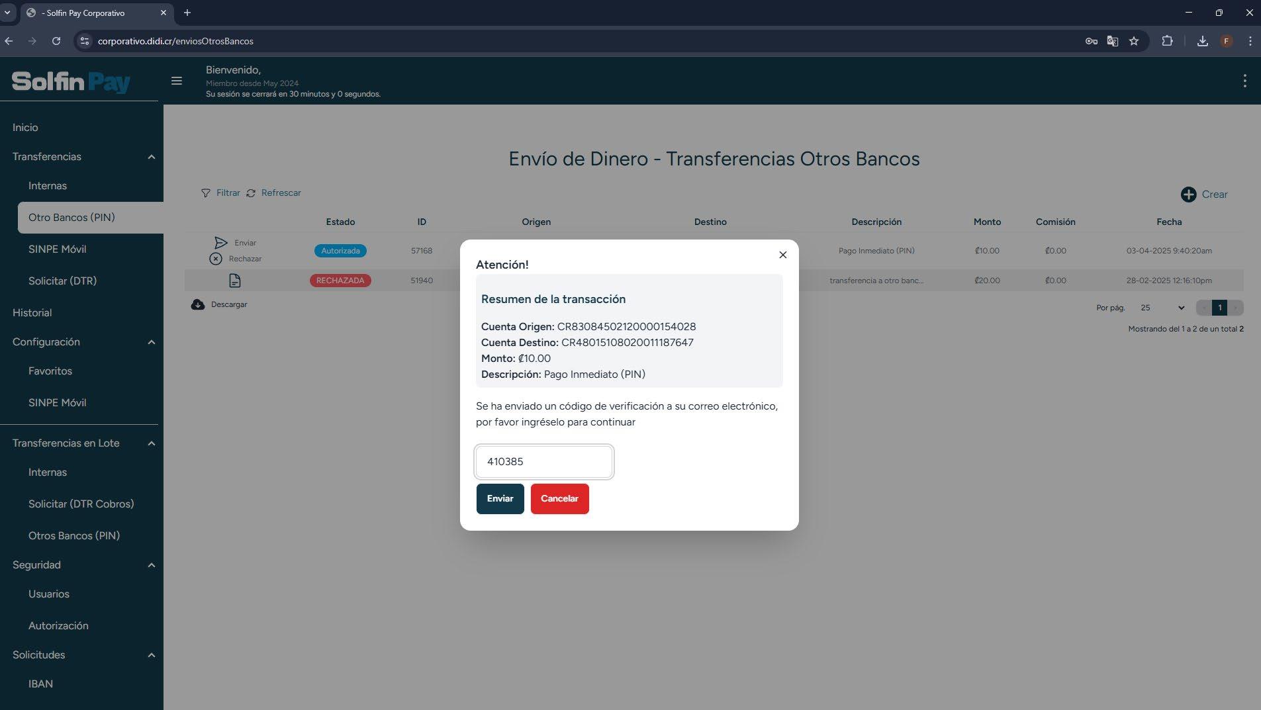This screenshot has height=710, width=1261.
Task: Click the Refrescar refresh icon
Action: [x=251, y=193]
